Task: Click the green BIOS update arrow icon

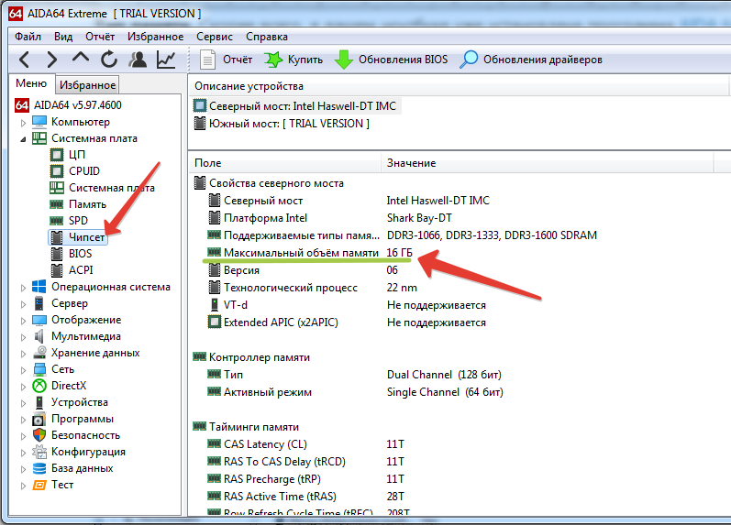Action: pyautogui.click(x=344, y=60)
